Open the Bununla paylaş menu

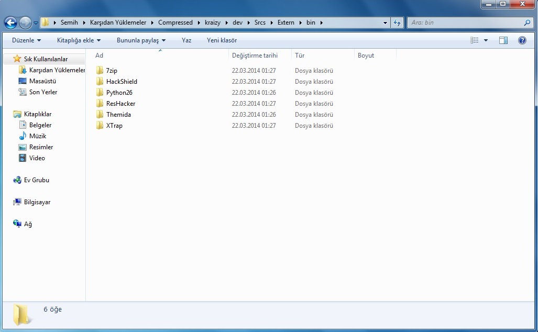141,40
